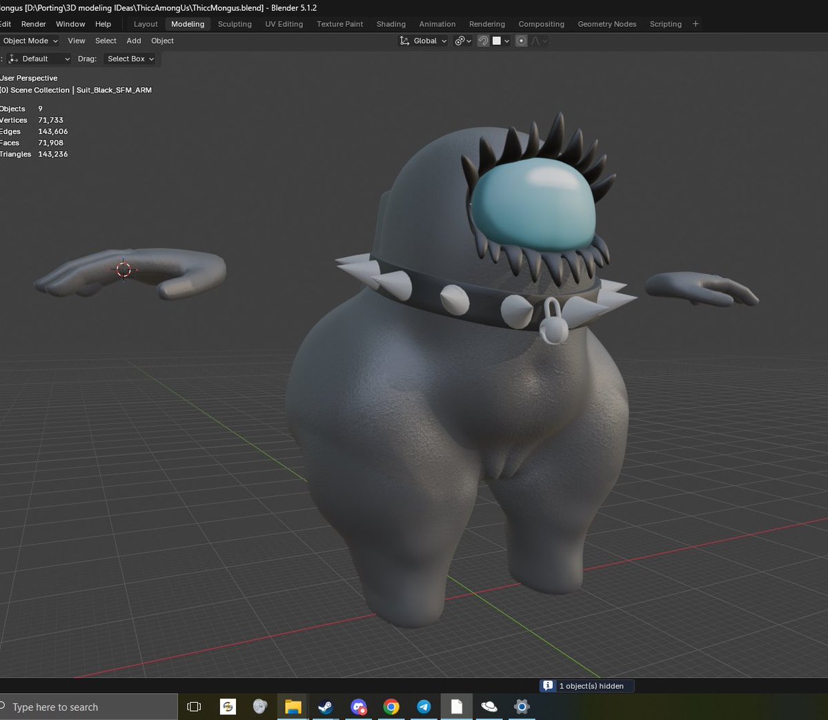Open Discord from the taskbar
Image resolution: width=828 pixels, height=720 pixels.
(358, 707)
